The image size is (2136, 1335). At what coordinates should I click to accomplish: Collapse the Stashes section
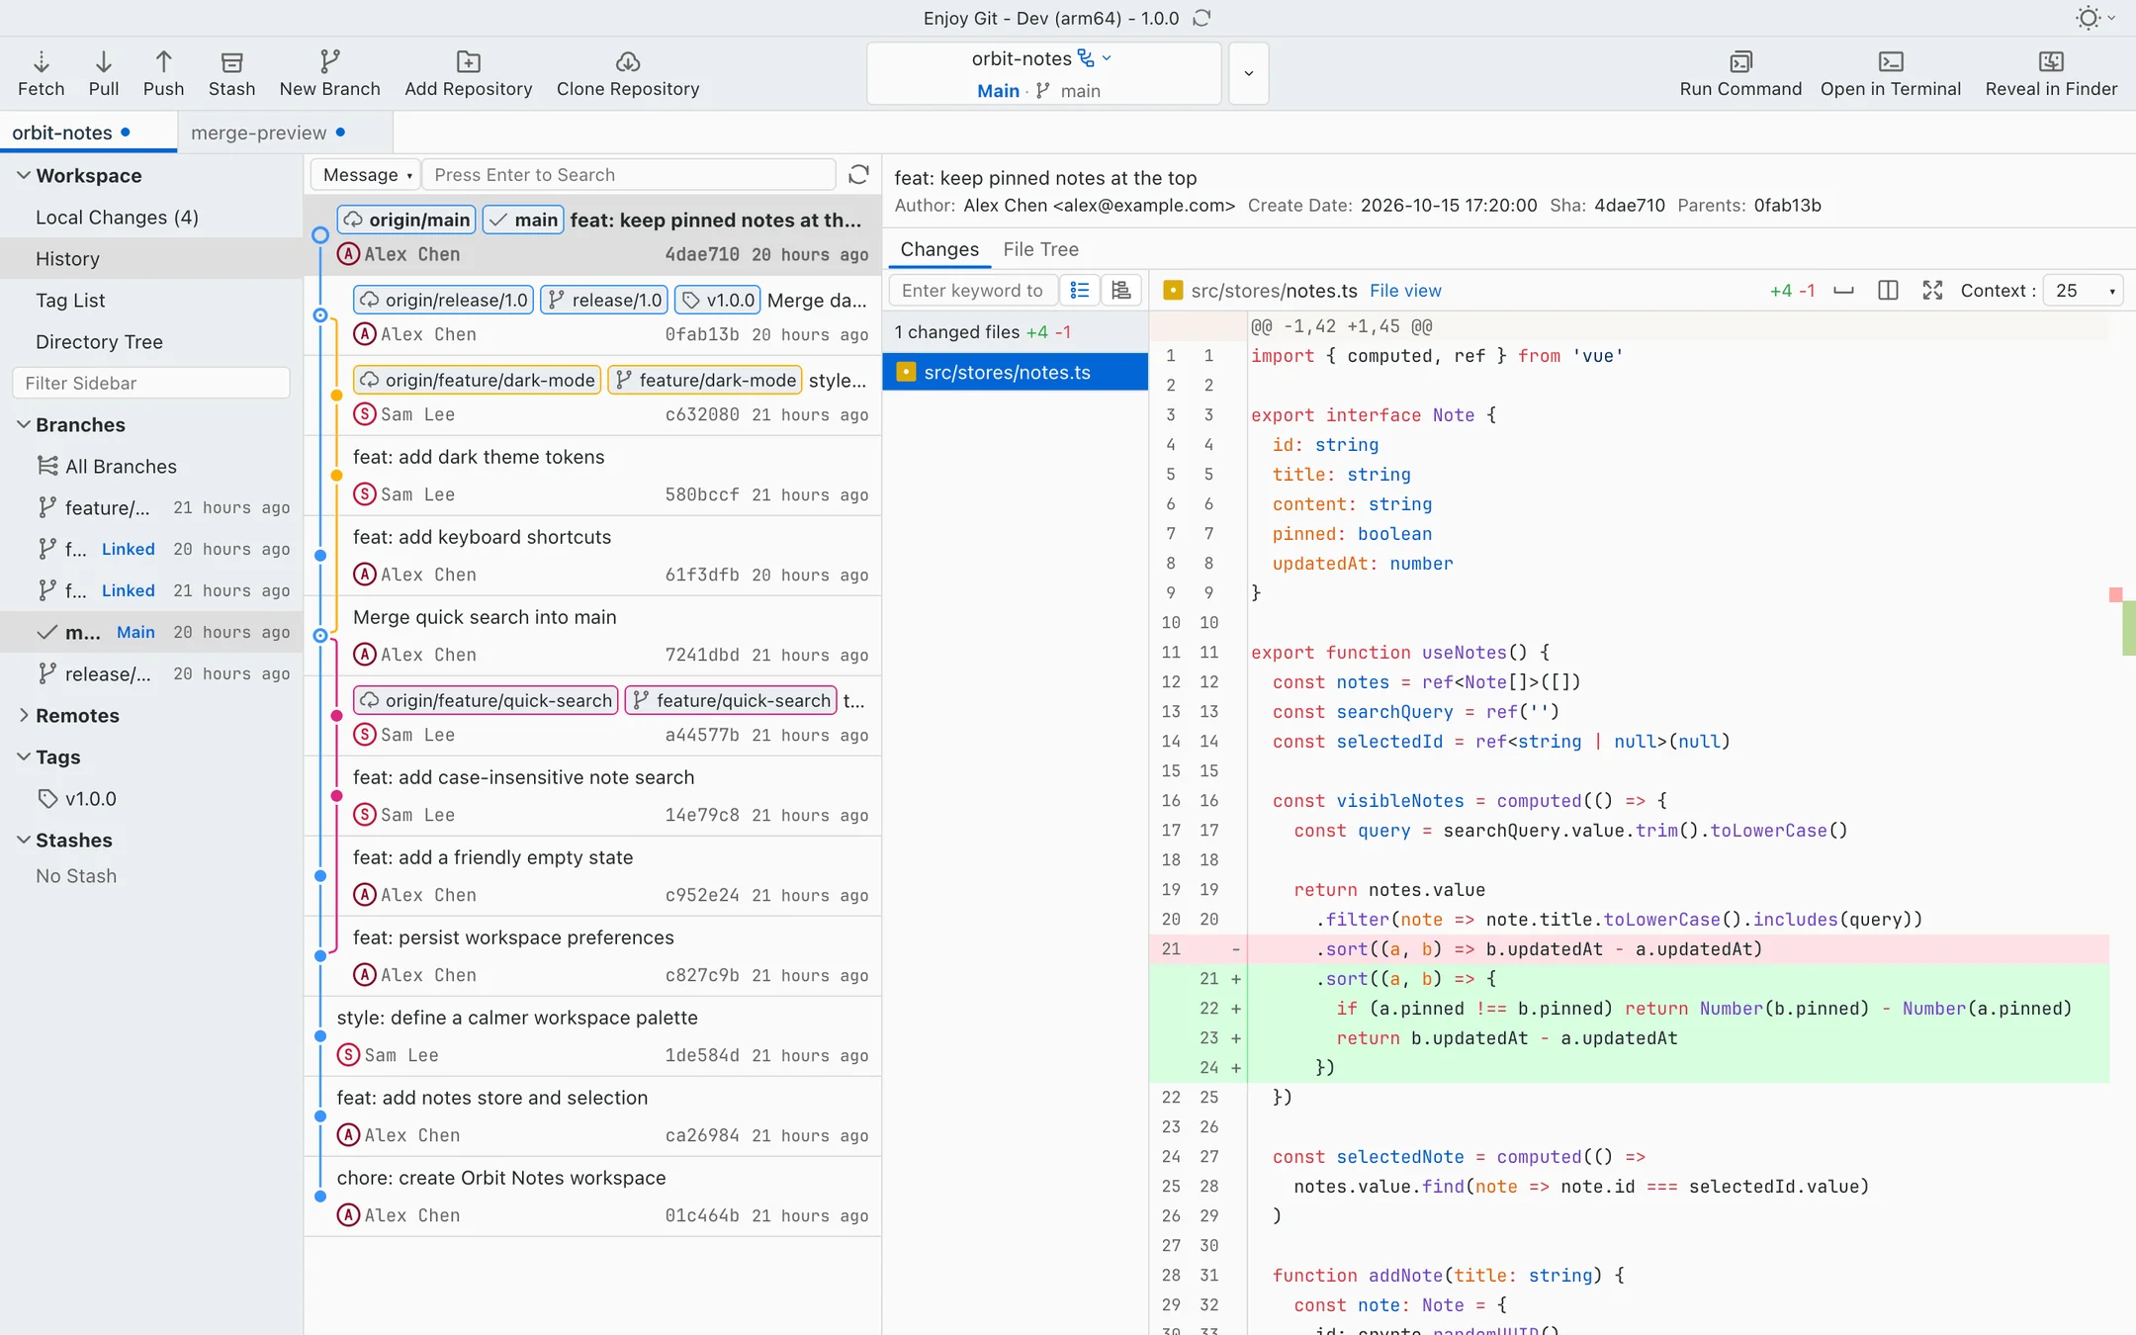[x=23, y=840]
